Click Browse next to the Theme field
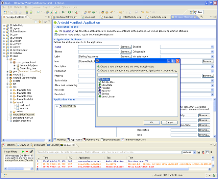 pos(126,52)
